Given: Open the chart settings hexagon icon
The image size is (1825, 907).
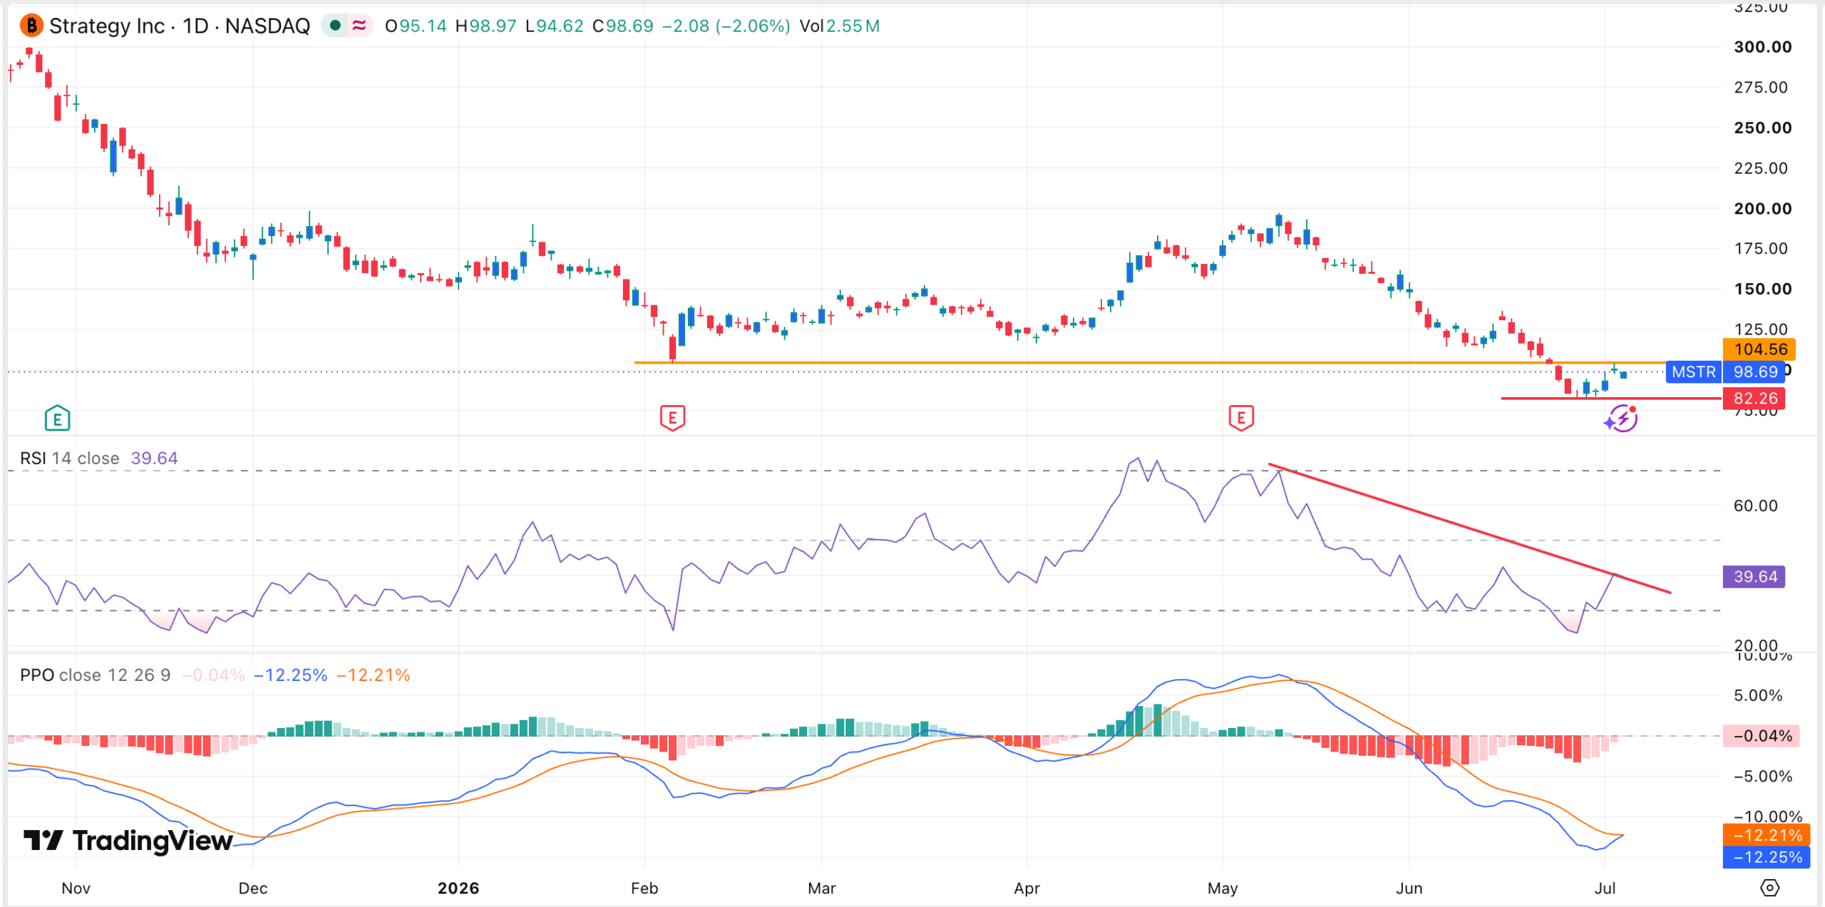Looking at the screenshot, I should [x=1769, y=888].
